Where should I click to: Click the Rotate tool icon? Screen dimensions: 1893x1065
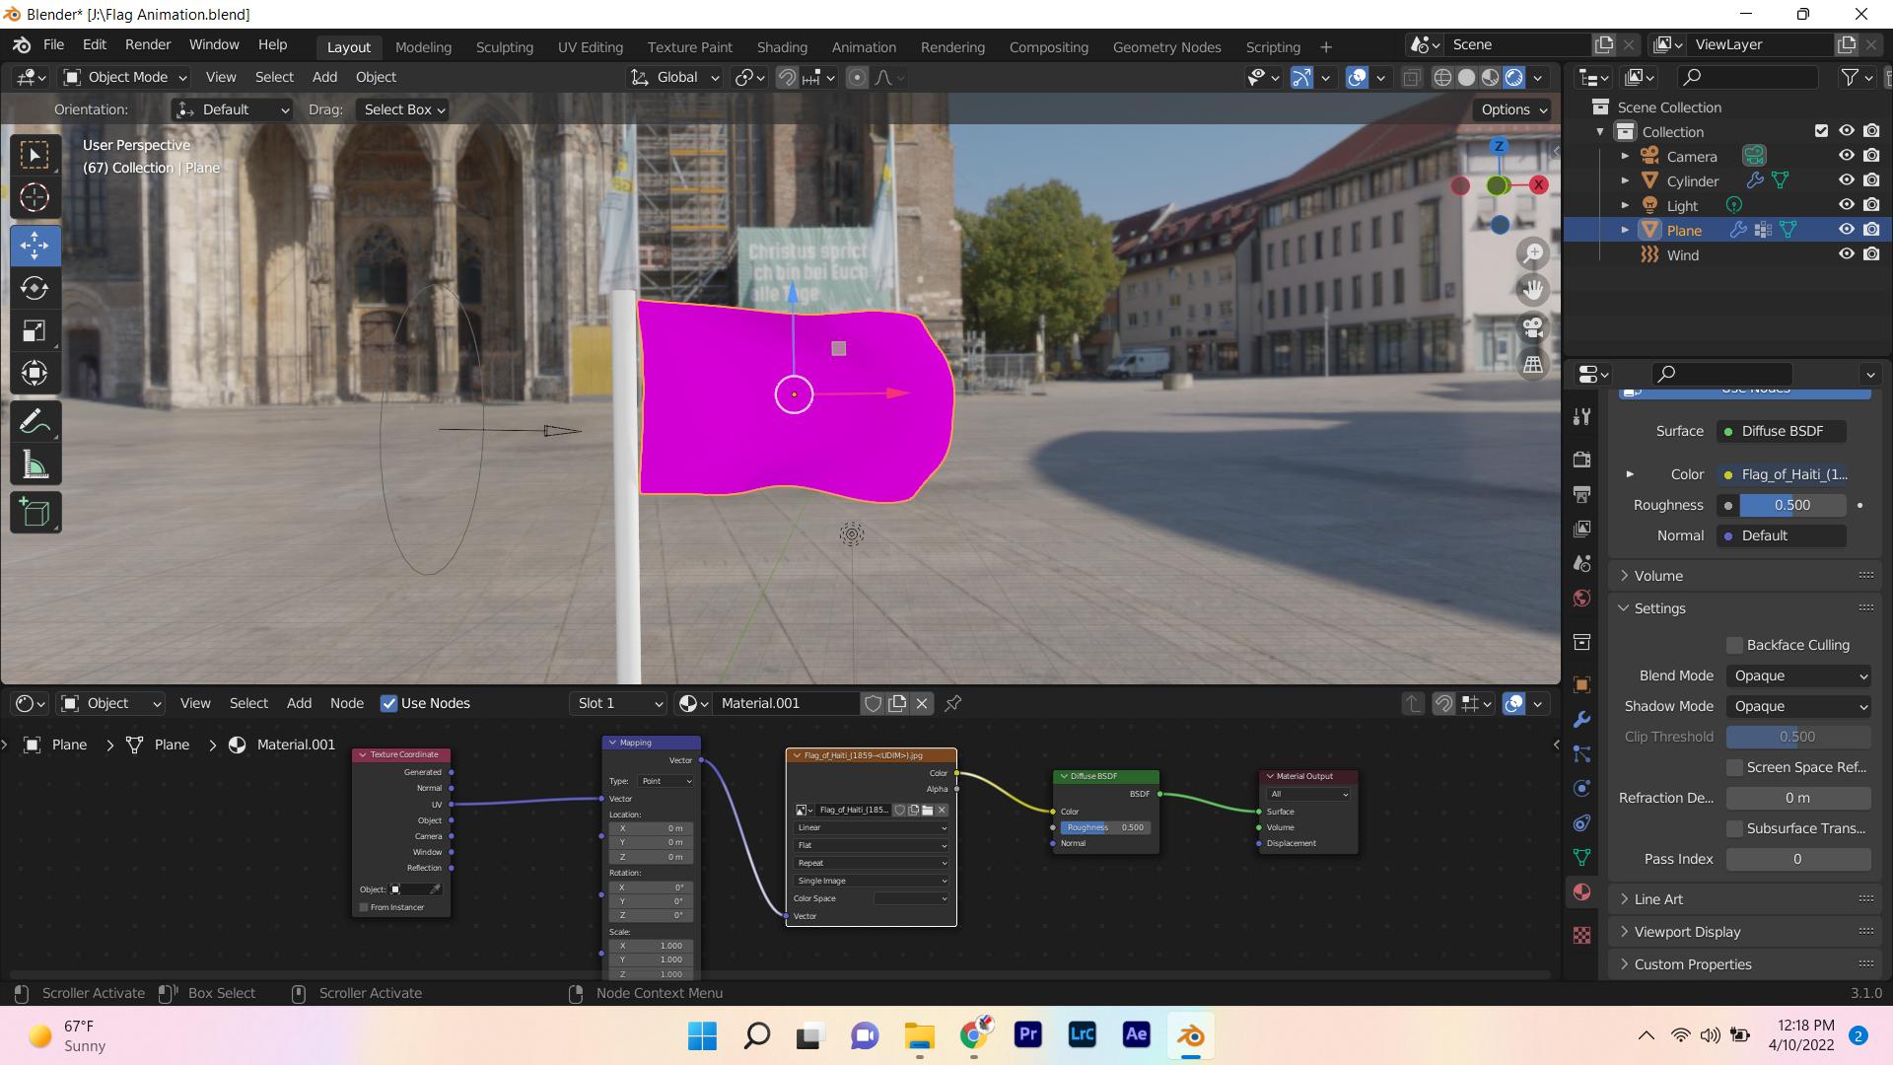coord(35,287)
